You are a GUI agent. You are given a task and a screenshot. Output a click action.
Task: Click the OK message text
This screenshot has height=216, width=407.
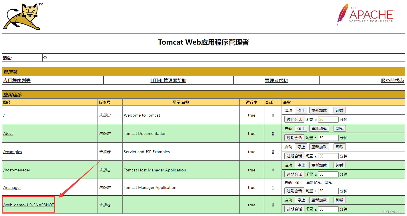pos(45,58)
